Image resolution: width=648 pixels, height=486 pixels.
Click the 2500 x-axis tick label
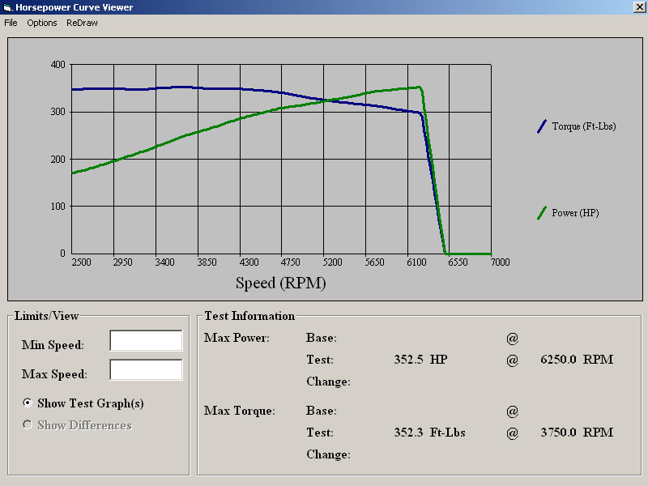[x=82, y=262]
